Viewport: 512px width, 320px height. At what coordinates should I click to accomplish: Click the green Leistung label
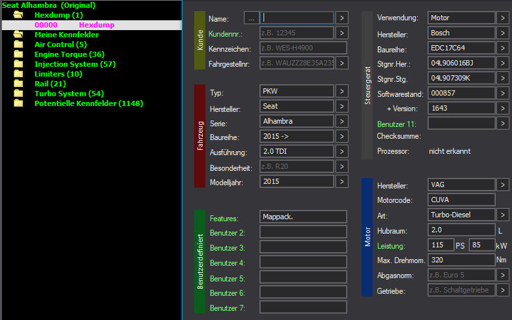coord(391,246)
